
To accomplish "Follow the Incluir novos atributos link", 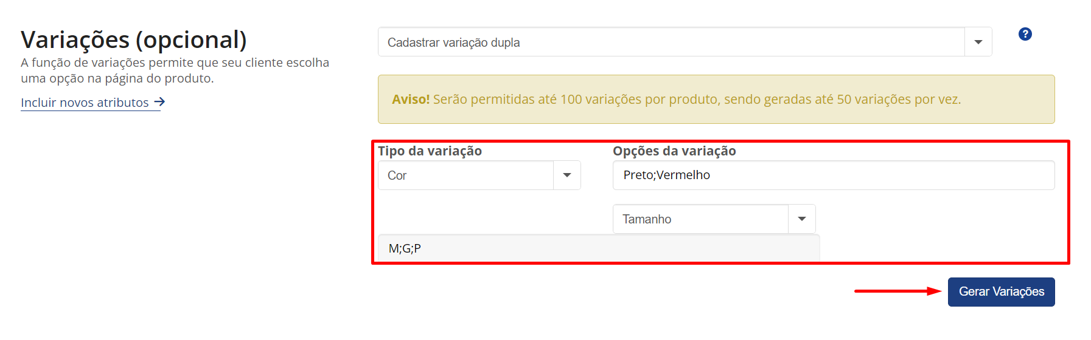I will point(85,102).
